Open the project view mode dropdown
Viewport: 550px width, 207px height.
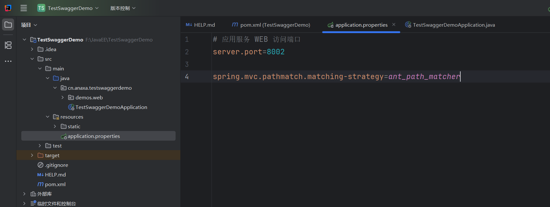coord(29,25)
